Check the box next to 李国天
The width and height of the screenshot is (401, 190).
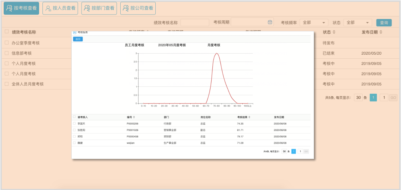(75, 124)
